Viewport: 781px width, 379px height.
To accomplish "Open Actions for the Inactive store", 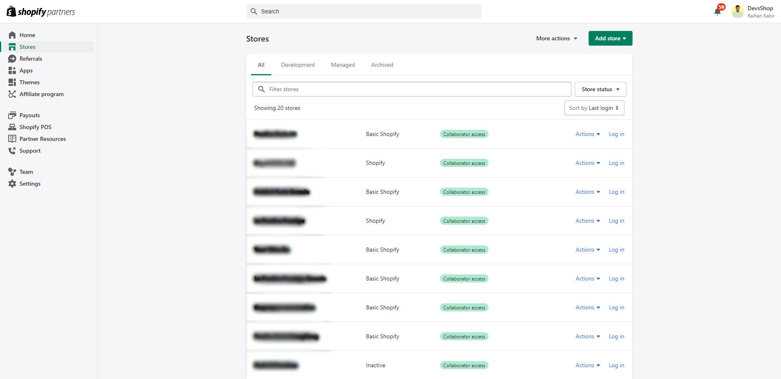I will 587,365.
